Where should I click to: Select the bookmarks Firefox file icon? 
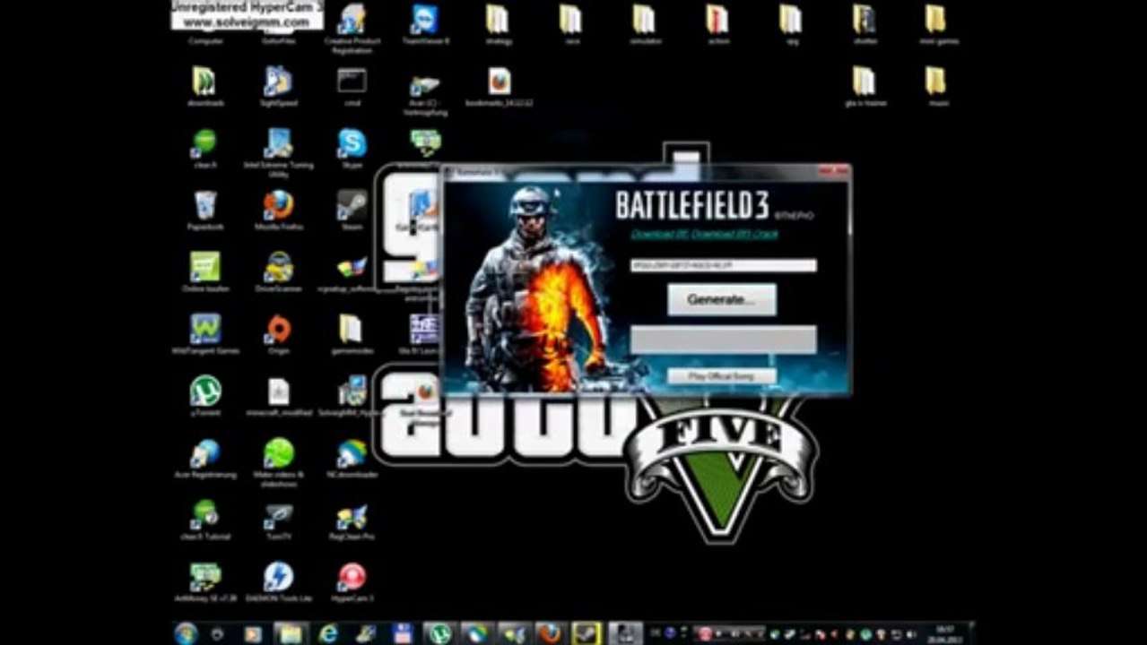click(x=500, y=86)
